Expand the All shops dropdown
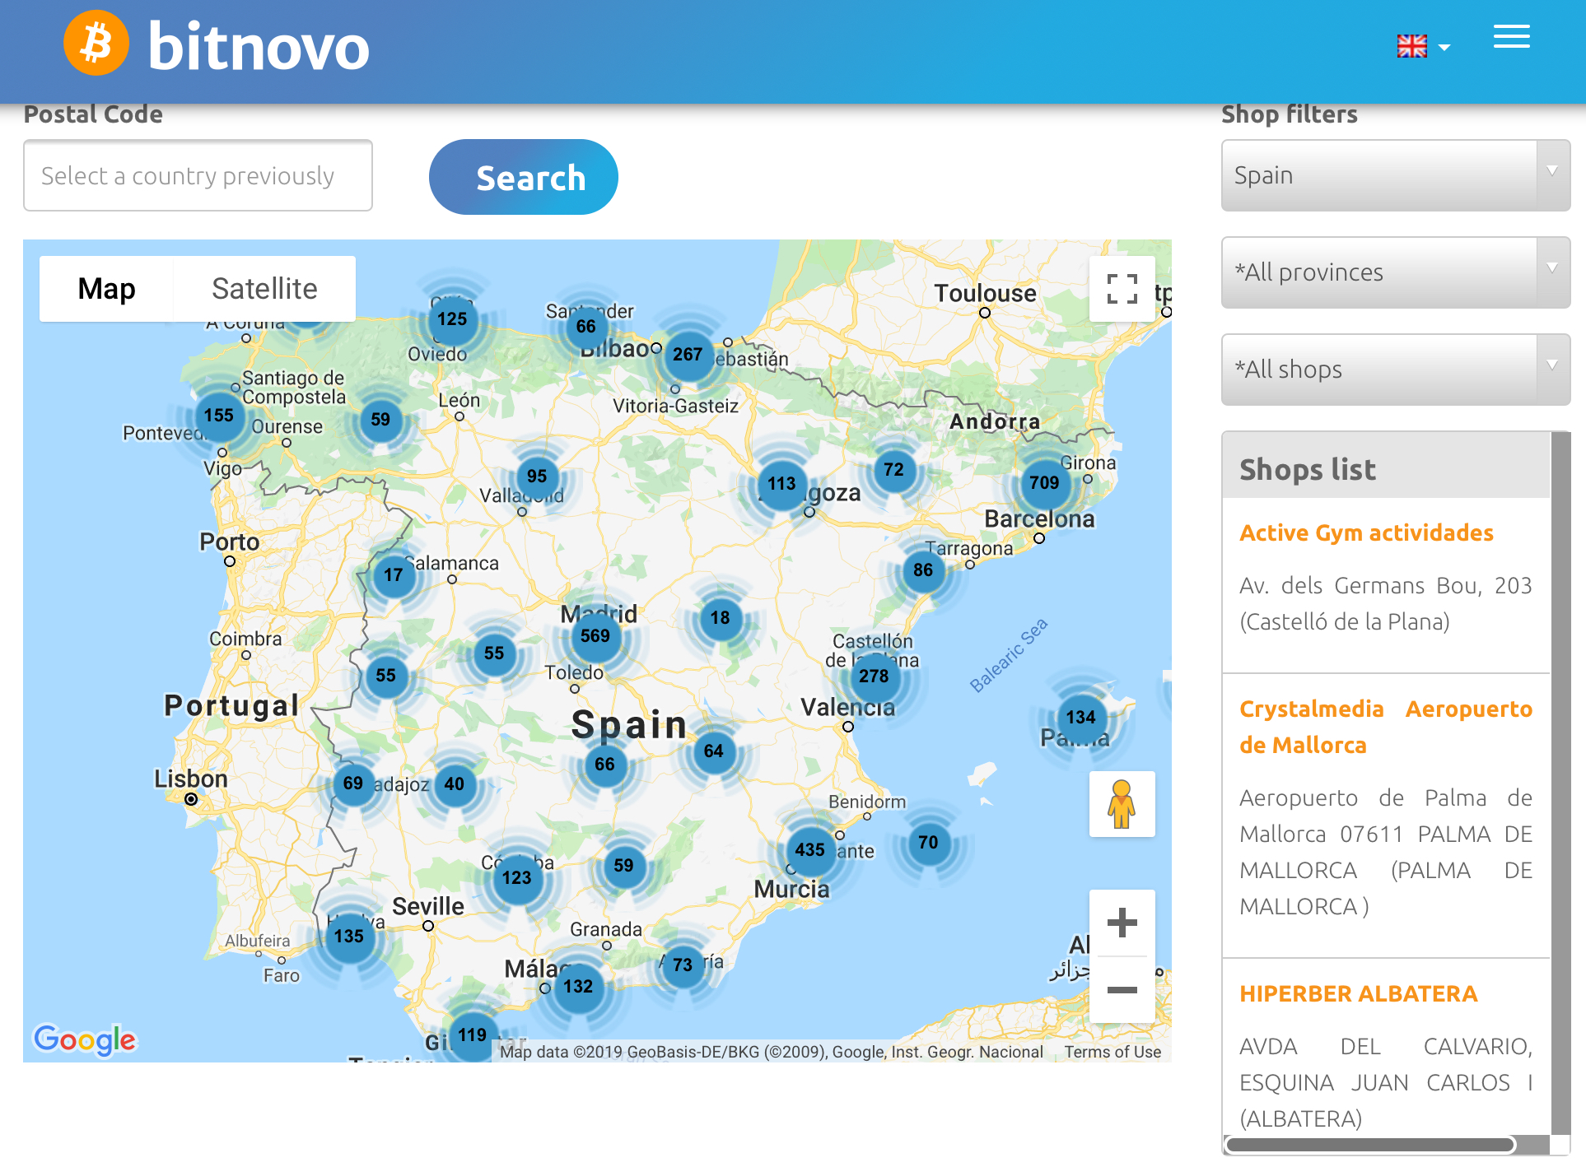Image resolution: width=1586 pixels, height=1167 pixels. coord(1396,370)
